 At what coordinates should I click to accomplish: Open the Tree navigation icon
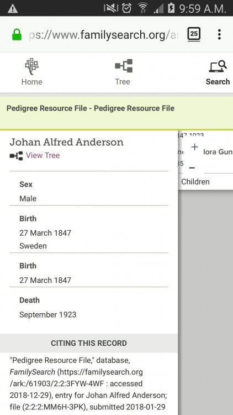(124, 66)
